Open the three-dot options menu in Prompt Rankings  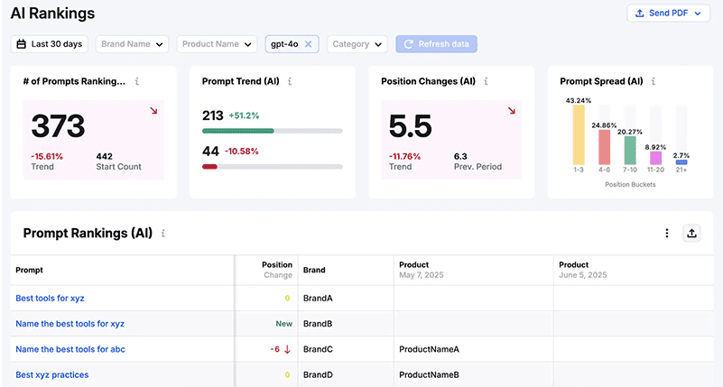667,234
